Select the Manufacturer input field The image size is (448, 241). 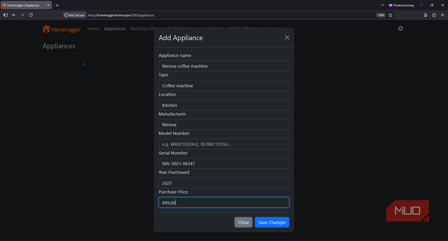[224, 125]
